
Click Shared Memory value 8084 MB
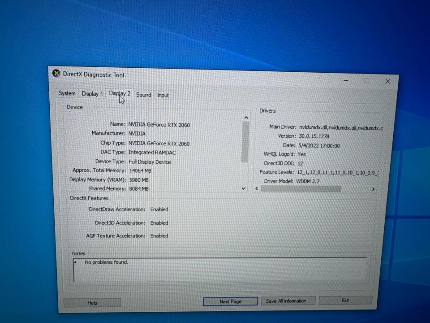coord(139,189)
